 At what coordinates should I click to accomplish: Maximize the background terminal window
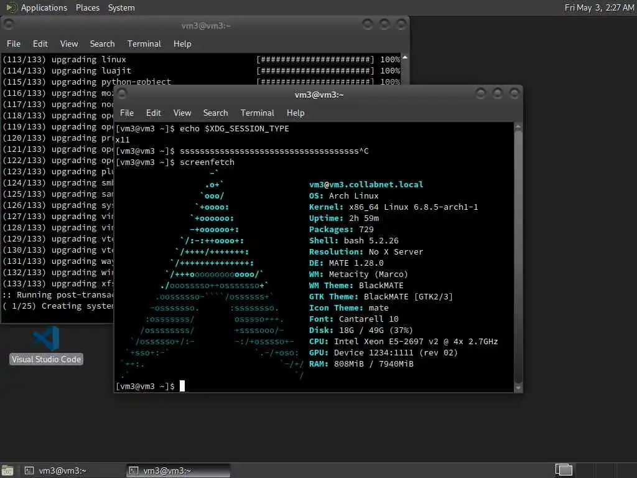(384, 25)
